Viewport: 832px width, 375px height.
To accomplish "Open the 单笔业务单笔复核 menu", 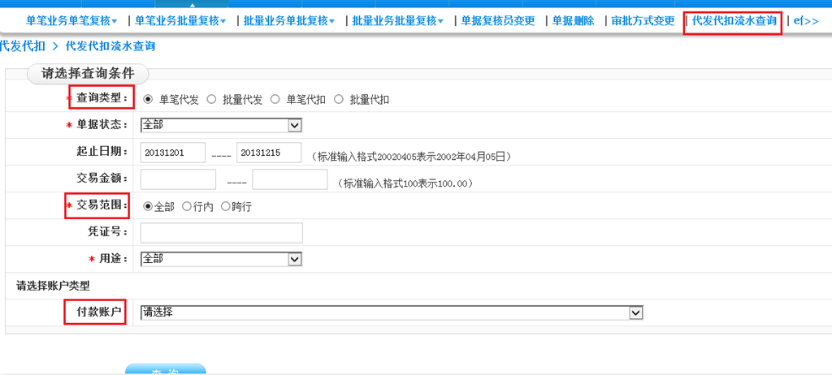I will click(71, 20).
